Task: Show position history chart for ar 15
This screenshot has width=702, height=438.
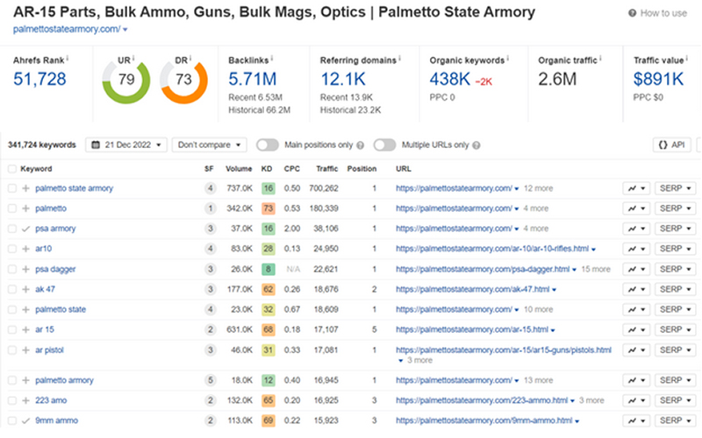Action: [x=636, y=330]
